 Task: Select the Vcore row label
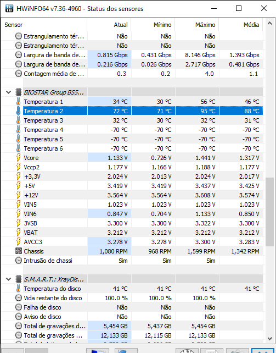click(31, 158)
